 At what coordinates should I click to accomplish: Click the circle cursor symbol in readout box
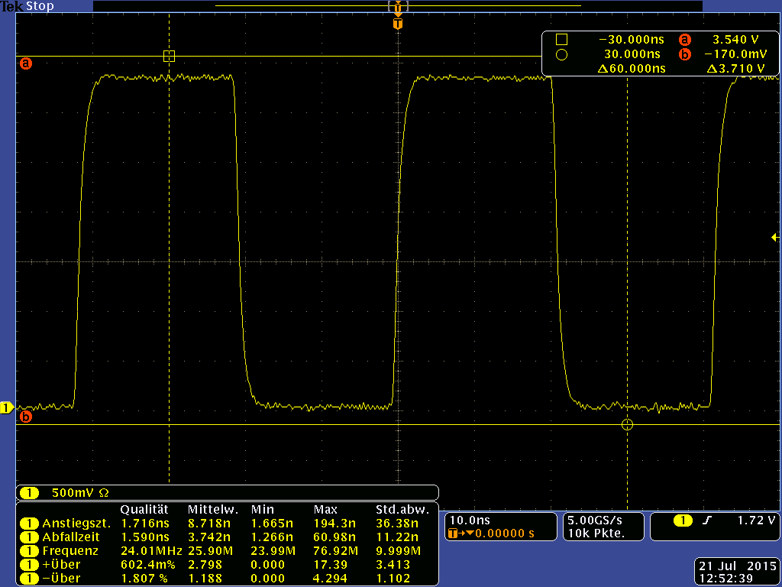[x=561, y=54]
